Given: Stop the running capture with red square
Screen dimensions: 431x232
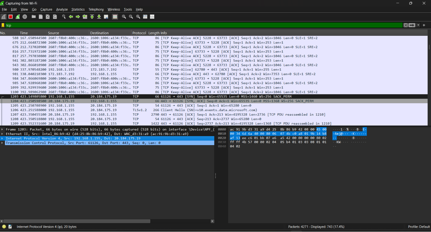Looking at the screenshot, I should tap(11, 17).
